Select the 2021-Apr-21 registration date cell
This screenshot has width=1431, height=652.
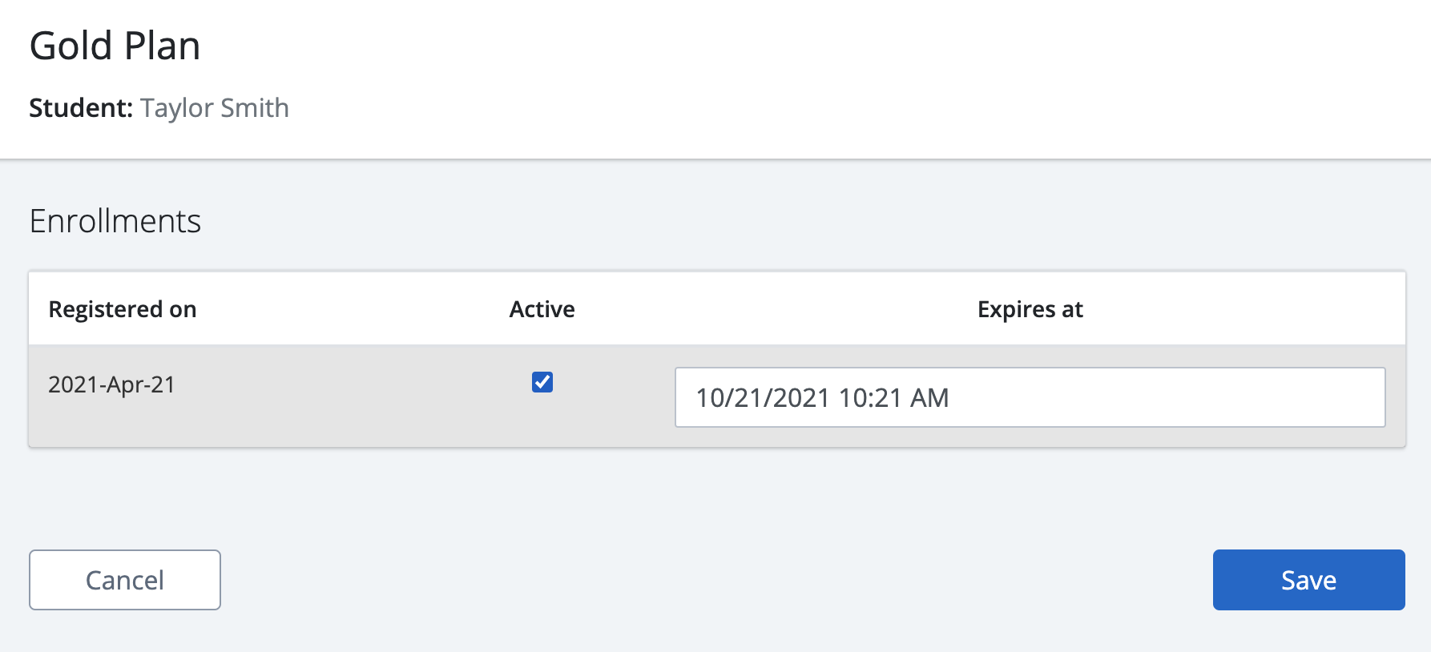pos(111,384)
